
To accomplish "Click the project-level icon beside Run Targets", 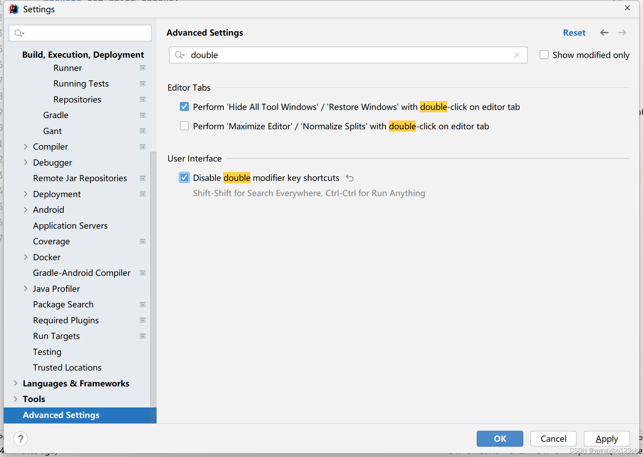I will coord(143,336).
